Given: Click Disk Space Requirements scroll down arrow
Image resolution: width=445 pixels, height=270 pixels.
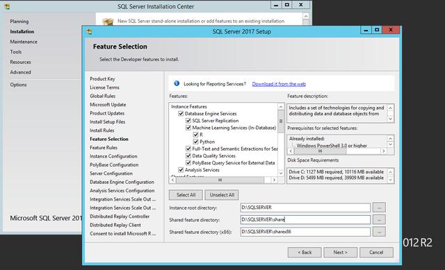Looking at the screenshot, I should pyautogui.click(x=391, y=180).
